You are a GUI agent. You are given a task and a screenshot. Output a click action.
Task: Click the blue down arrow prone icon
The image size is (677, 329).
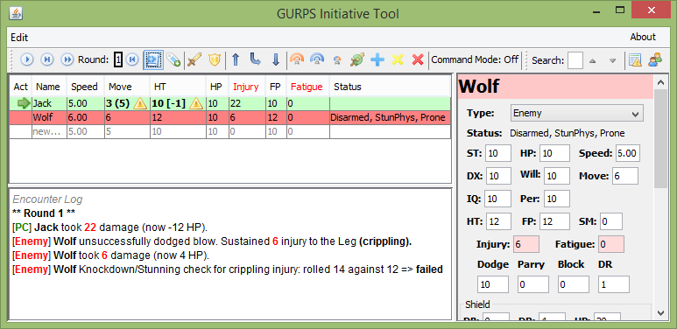coord(276,59)
